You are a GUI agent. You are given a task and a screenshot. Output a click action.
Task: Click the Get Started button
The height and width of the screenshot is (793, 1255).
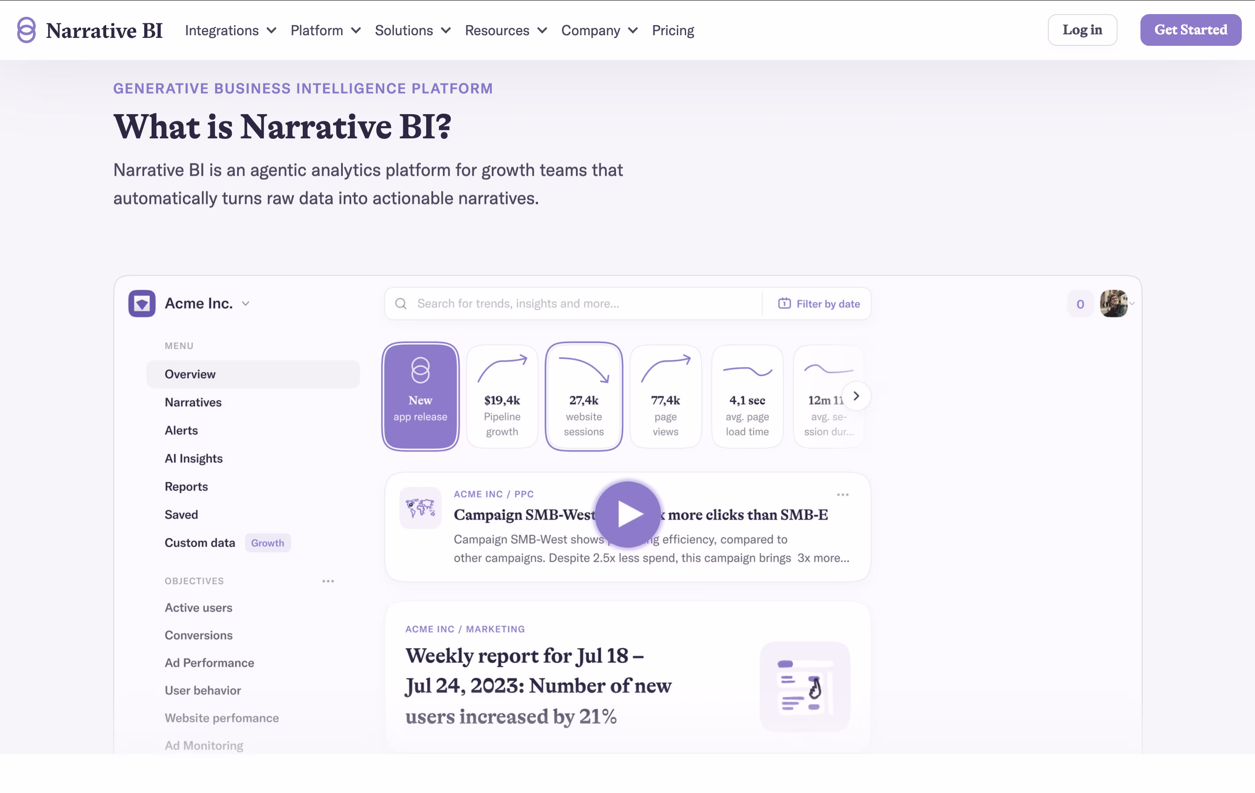click(1190, 30)
